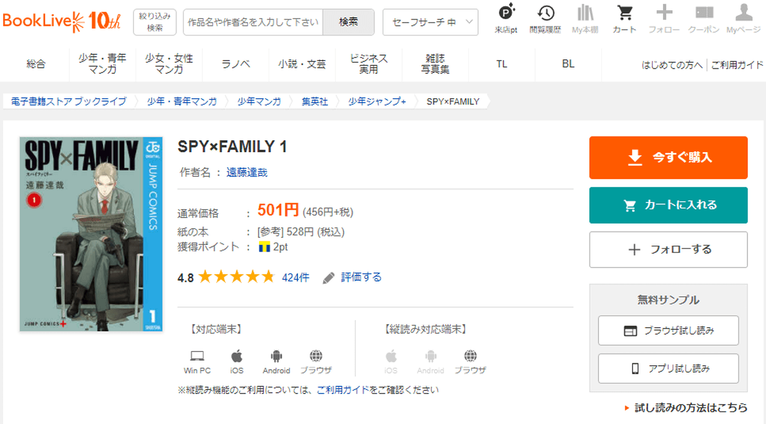Click the five-star rating display
Image resolution: width=766 pixels, height=424 pixels.
(x=236, y=277)
